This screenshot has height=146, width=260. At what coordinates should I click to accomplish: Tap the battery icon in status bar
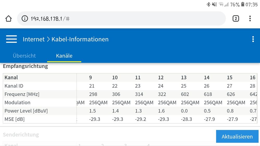tap(243, 4)
